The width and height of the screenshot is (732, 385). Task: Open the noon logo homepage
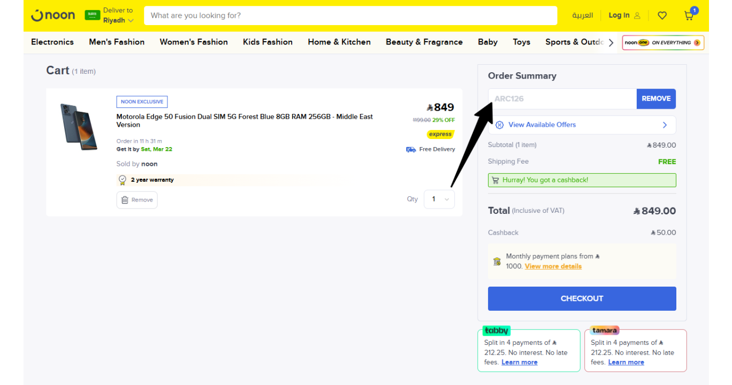(53, 15)
